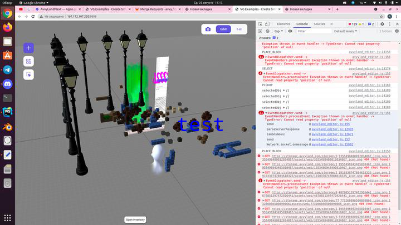Launch Firefox from the dock
Viewport: 401px width, 225px height.
click(x=7, y=27)
